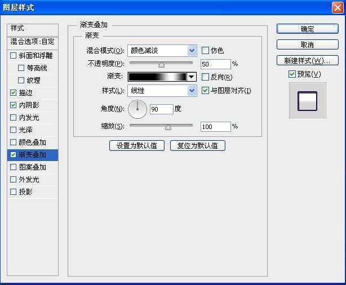Close the 图层样式 dialog
Viewport: 346px width, 285px height.
pyautogui.click(x=338, y=8)
